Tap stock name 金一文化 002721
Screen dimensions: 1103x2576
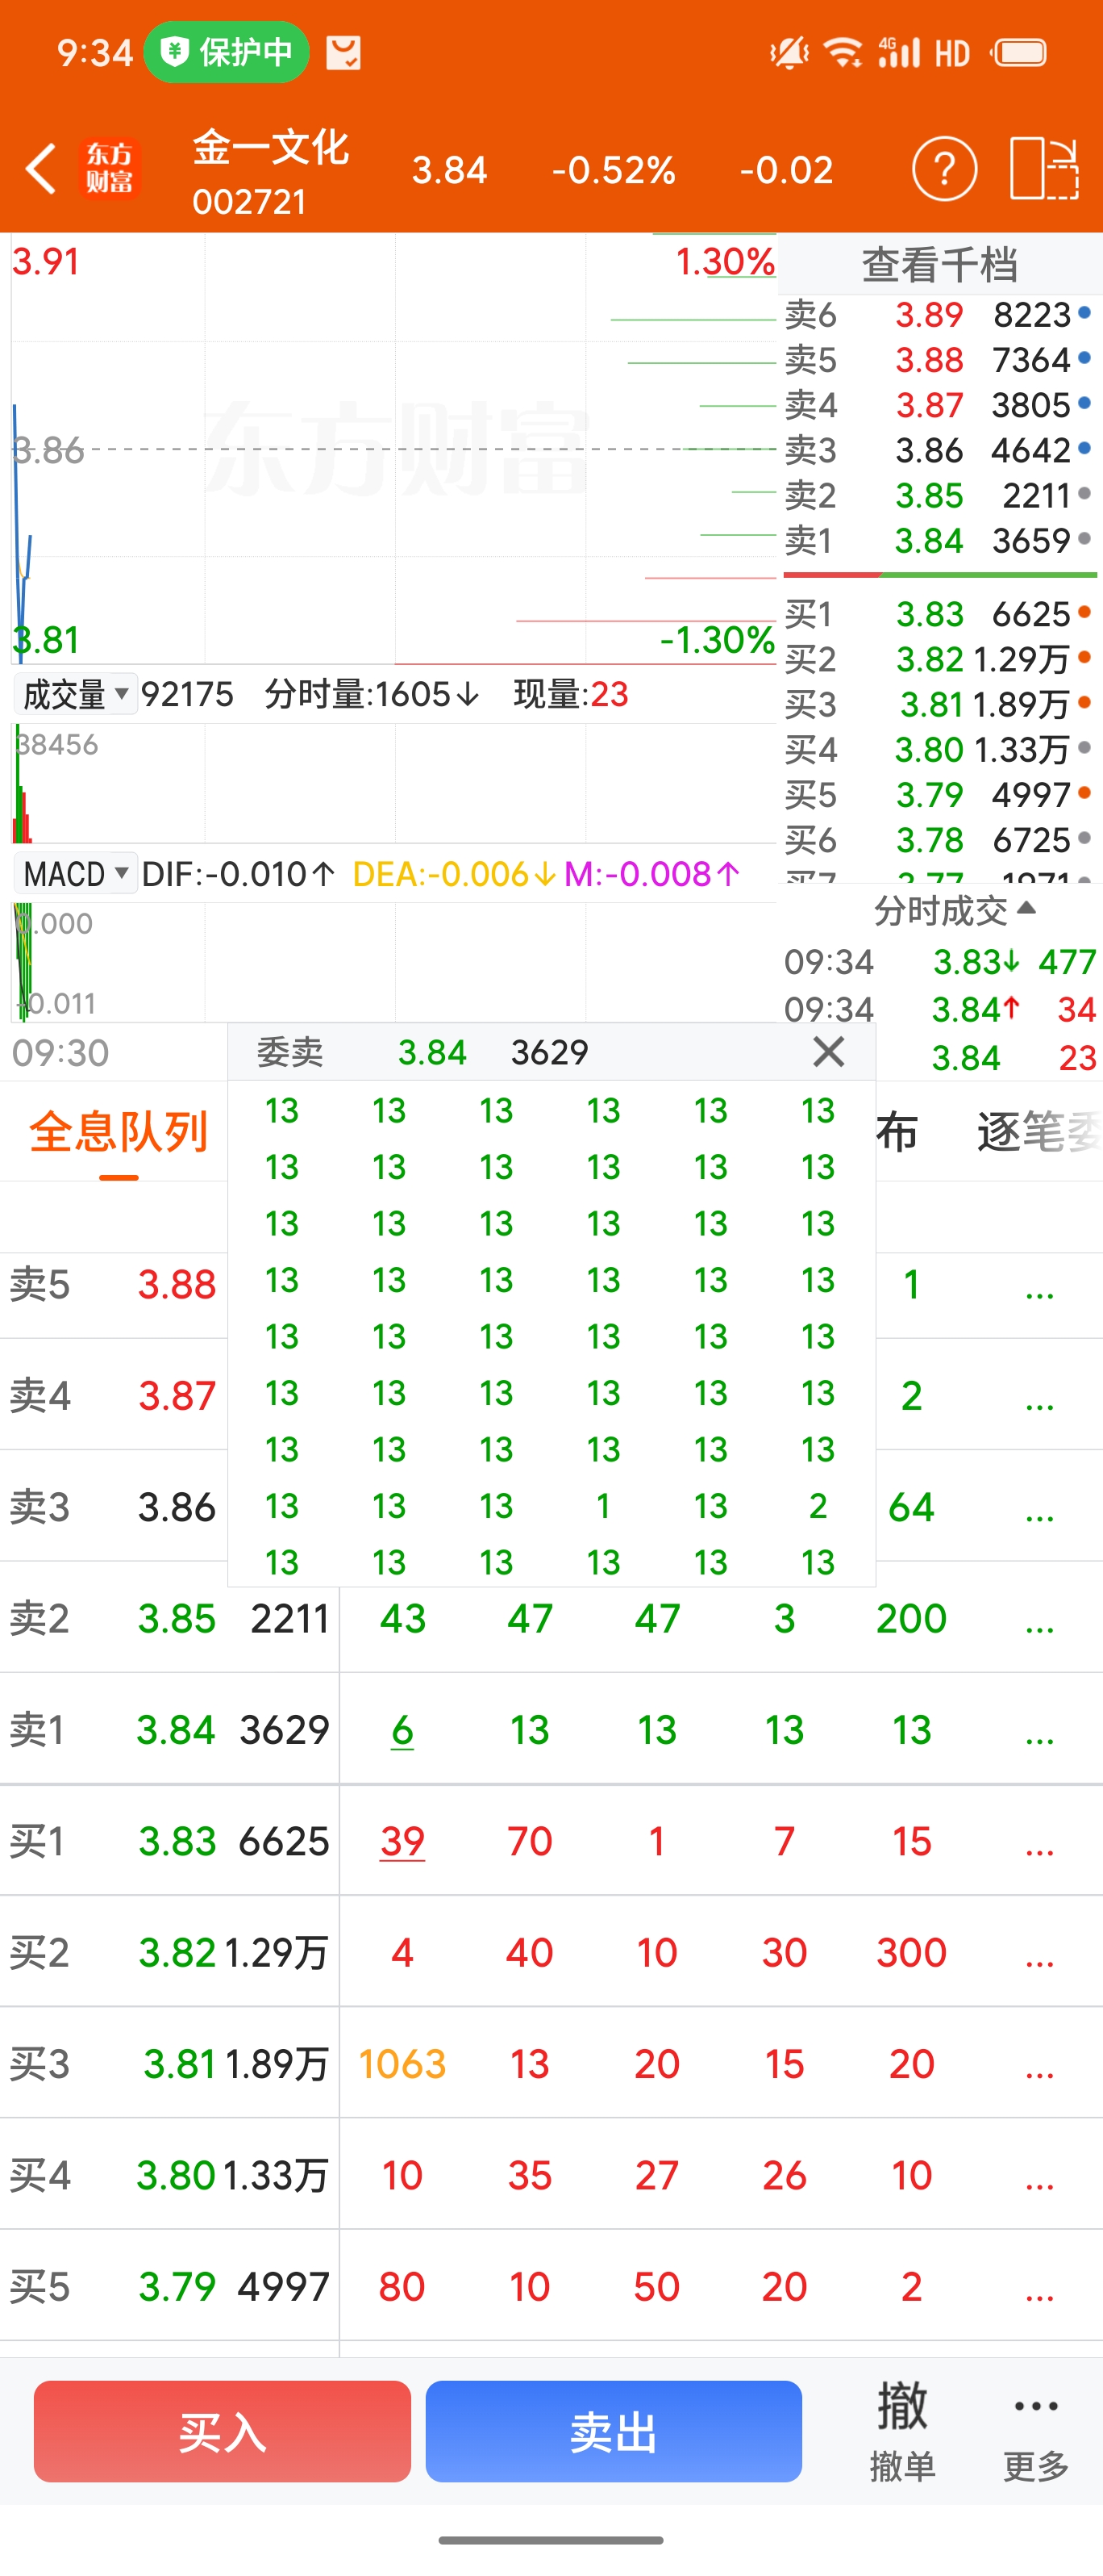pyautogui.click(x=270, y=172)
